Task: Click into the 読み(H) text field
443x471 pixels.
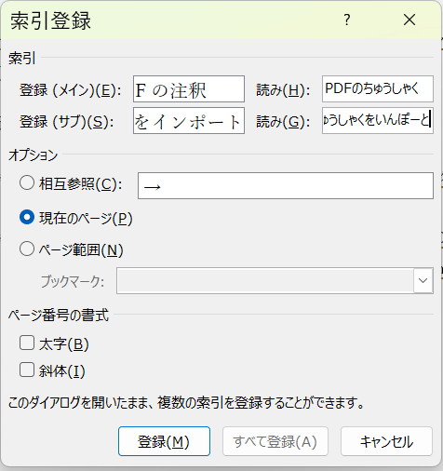Action: [x=378, y=89]
